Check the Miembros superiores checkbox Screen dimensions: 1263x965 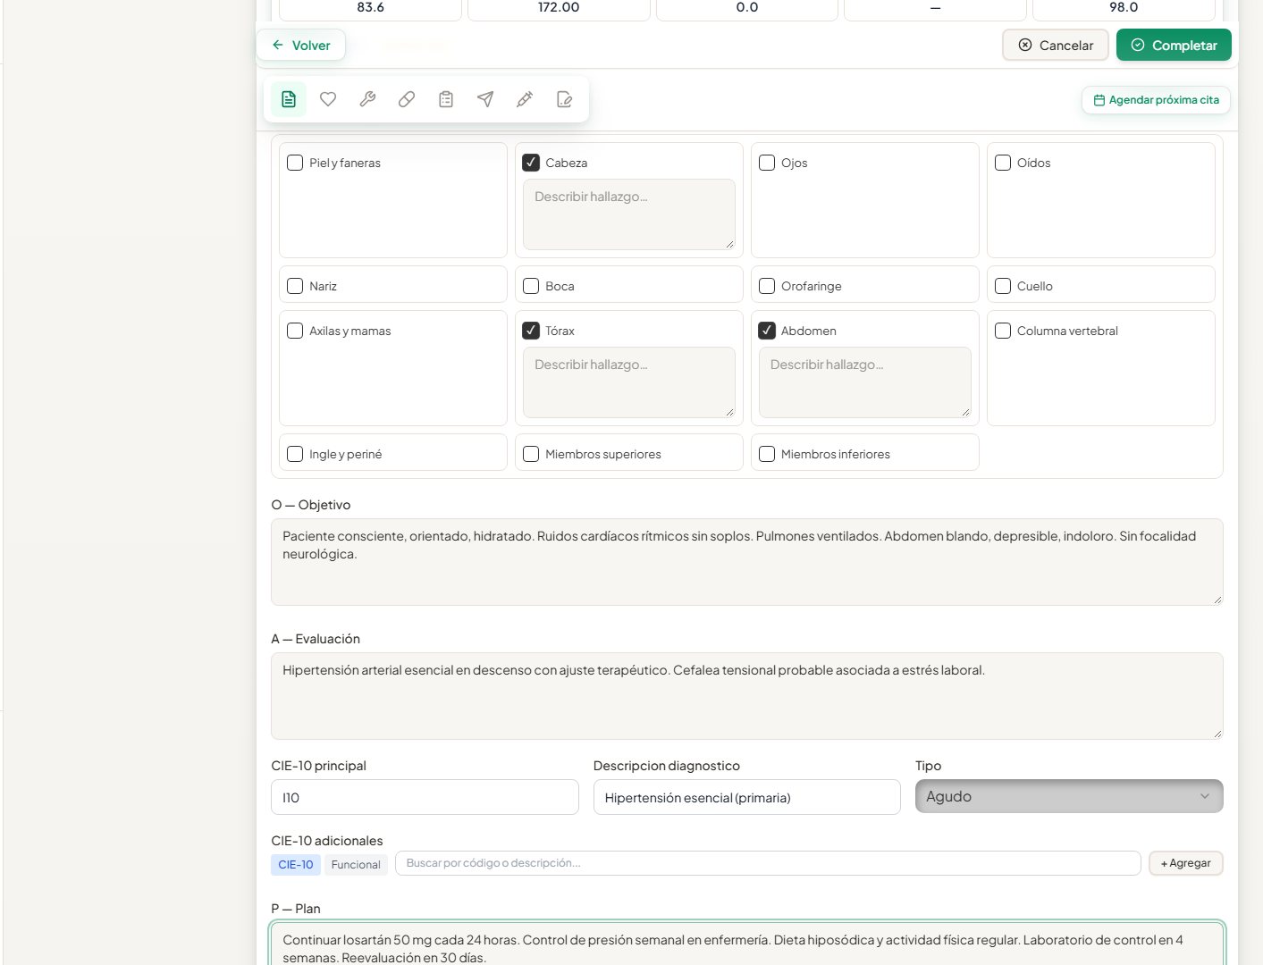point(531,454)
